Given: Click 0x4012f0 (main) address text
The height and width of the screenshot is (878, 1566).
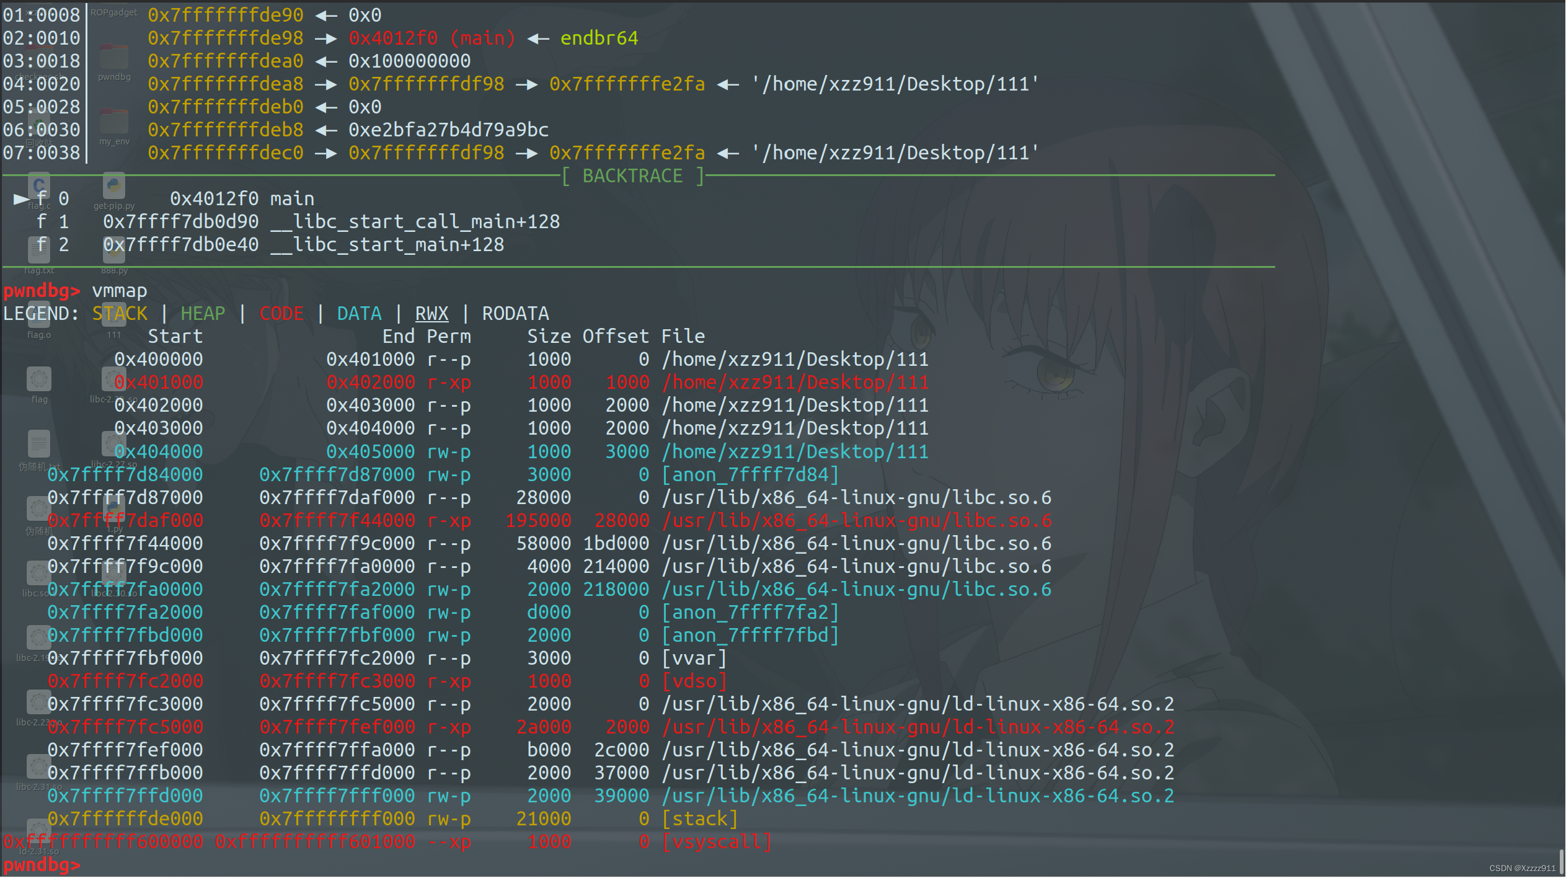Looking at the screenshot, I should (x=431, y=38).
